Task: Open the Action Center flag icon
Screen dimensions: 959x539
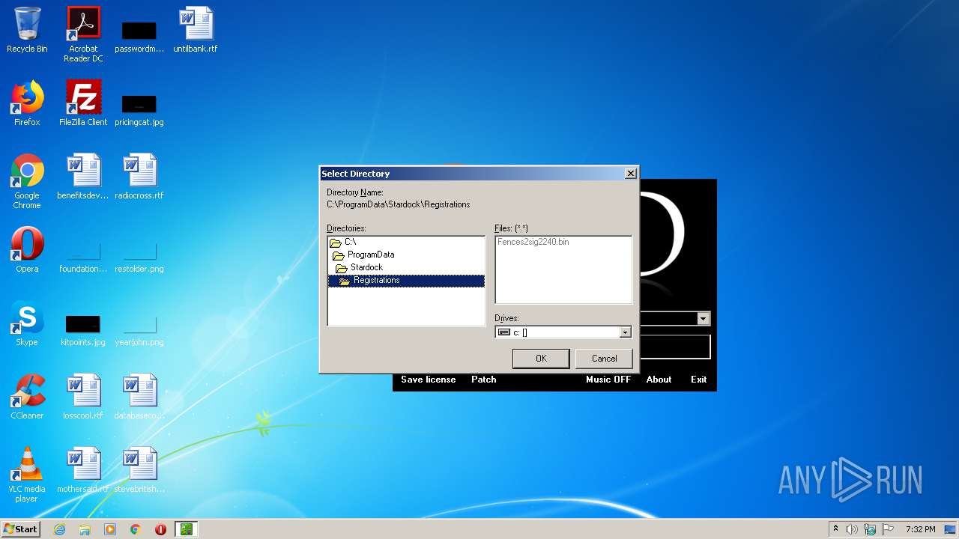Action: (888, 529)
